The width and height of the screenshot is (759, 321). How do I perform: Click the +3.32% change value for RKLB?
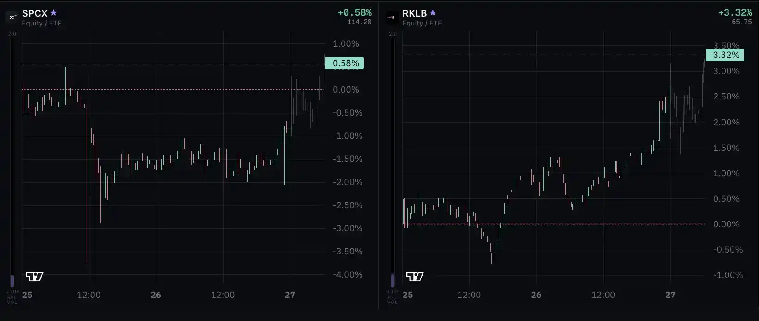(735, 12)
